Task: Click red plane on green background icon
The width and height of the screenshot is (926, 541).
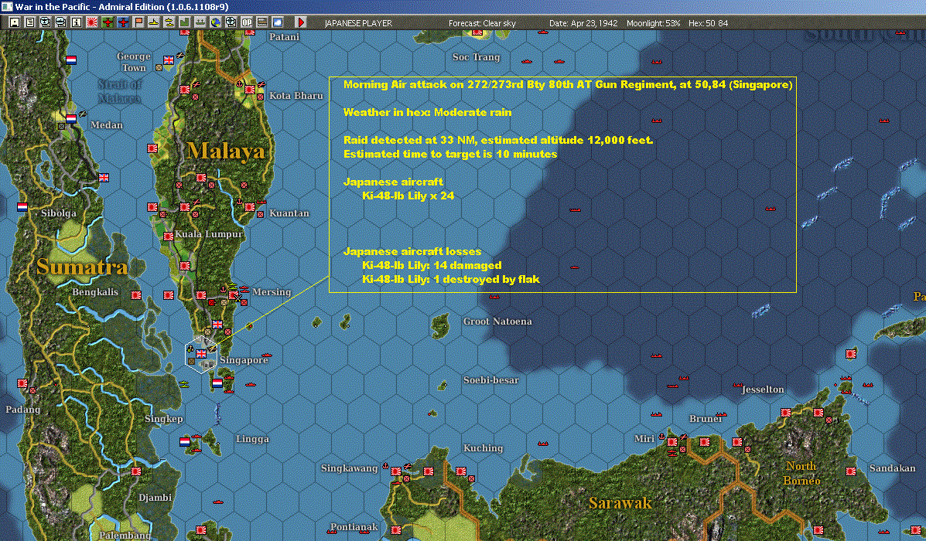Action: point(108,22)
